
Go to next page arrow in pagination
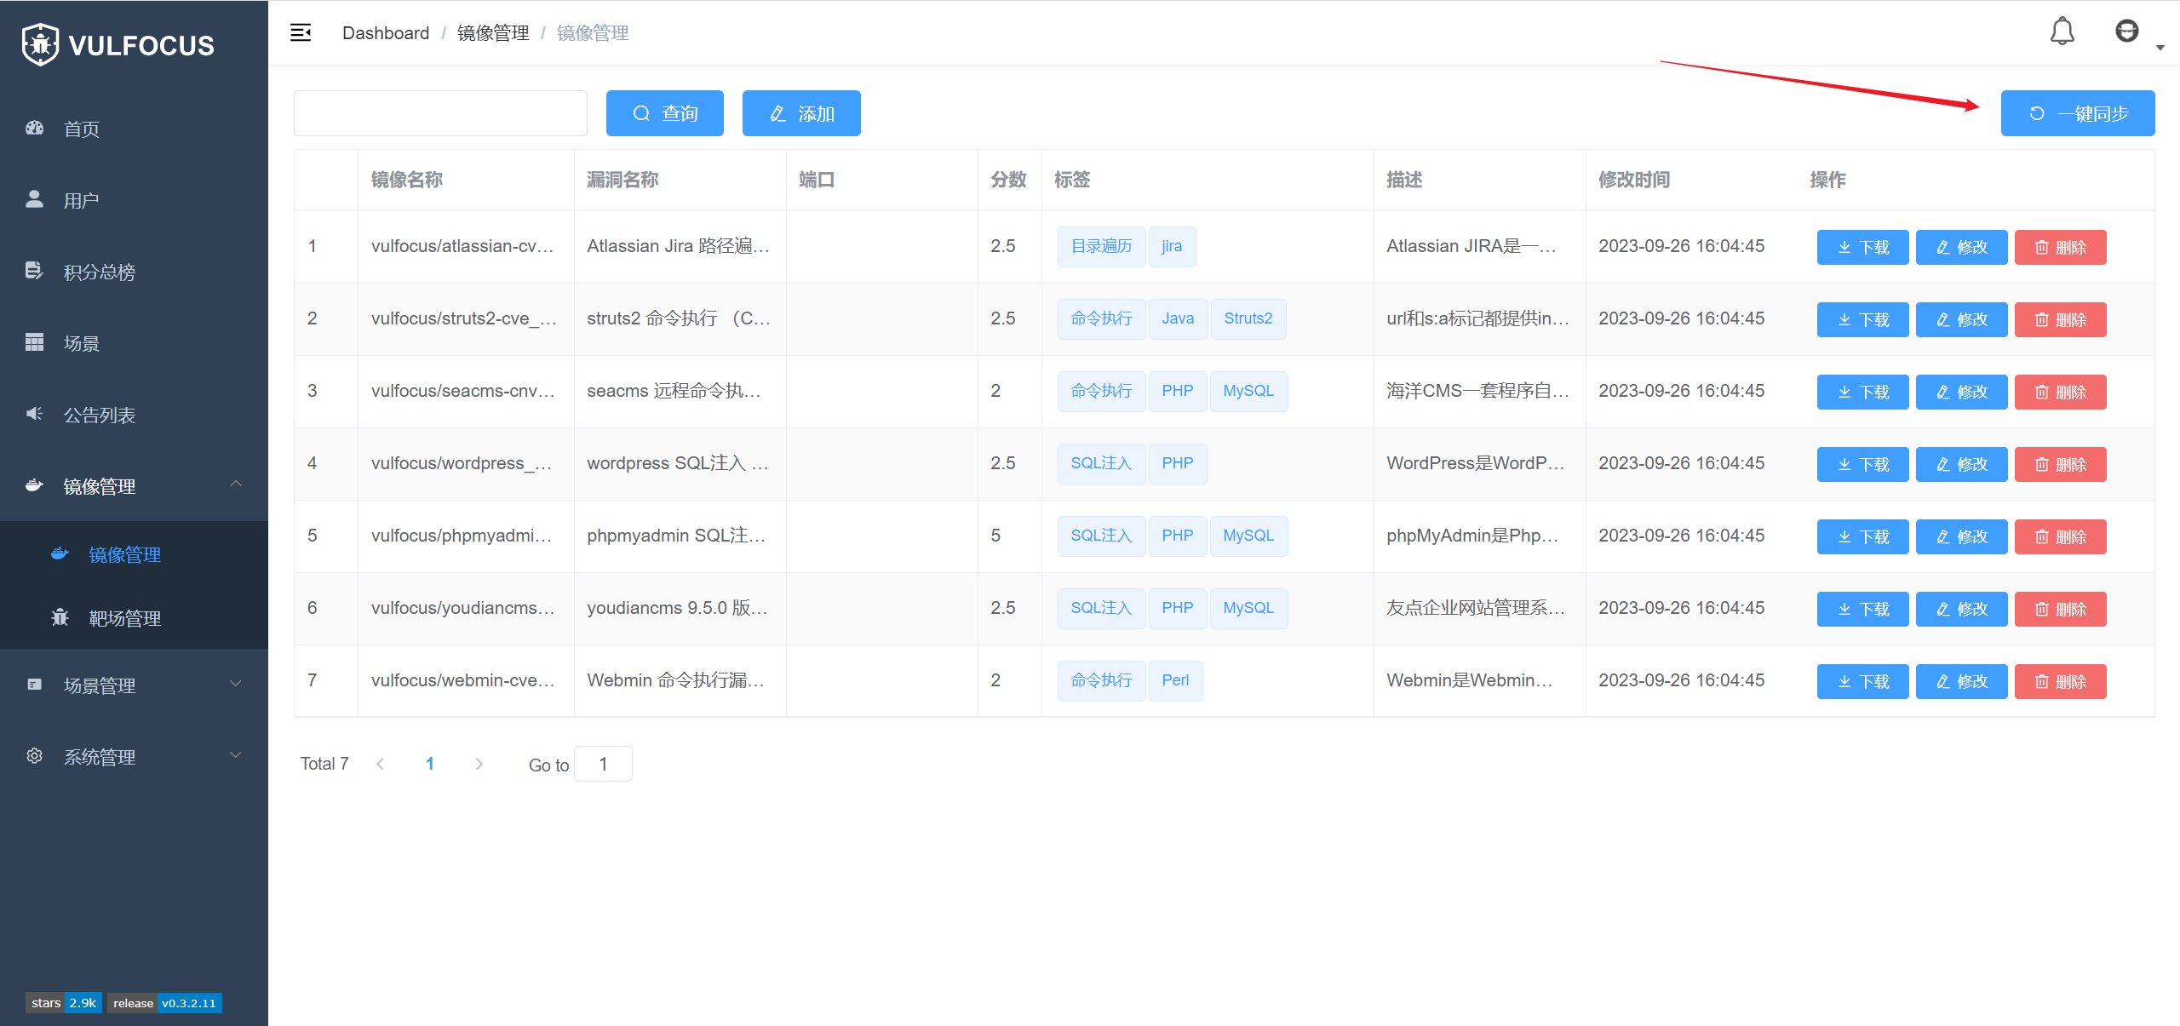point(479,764)
